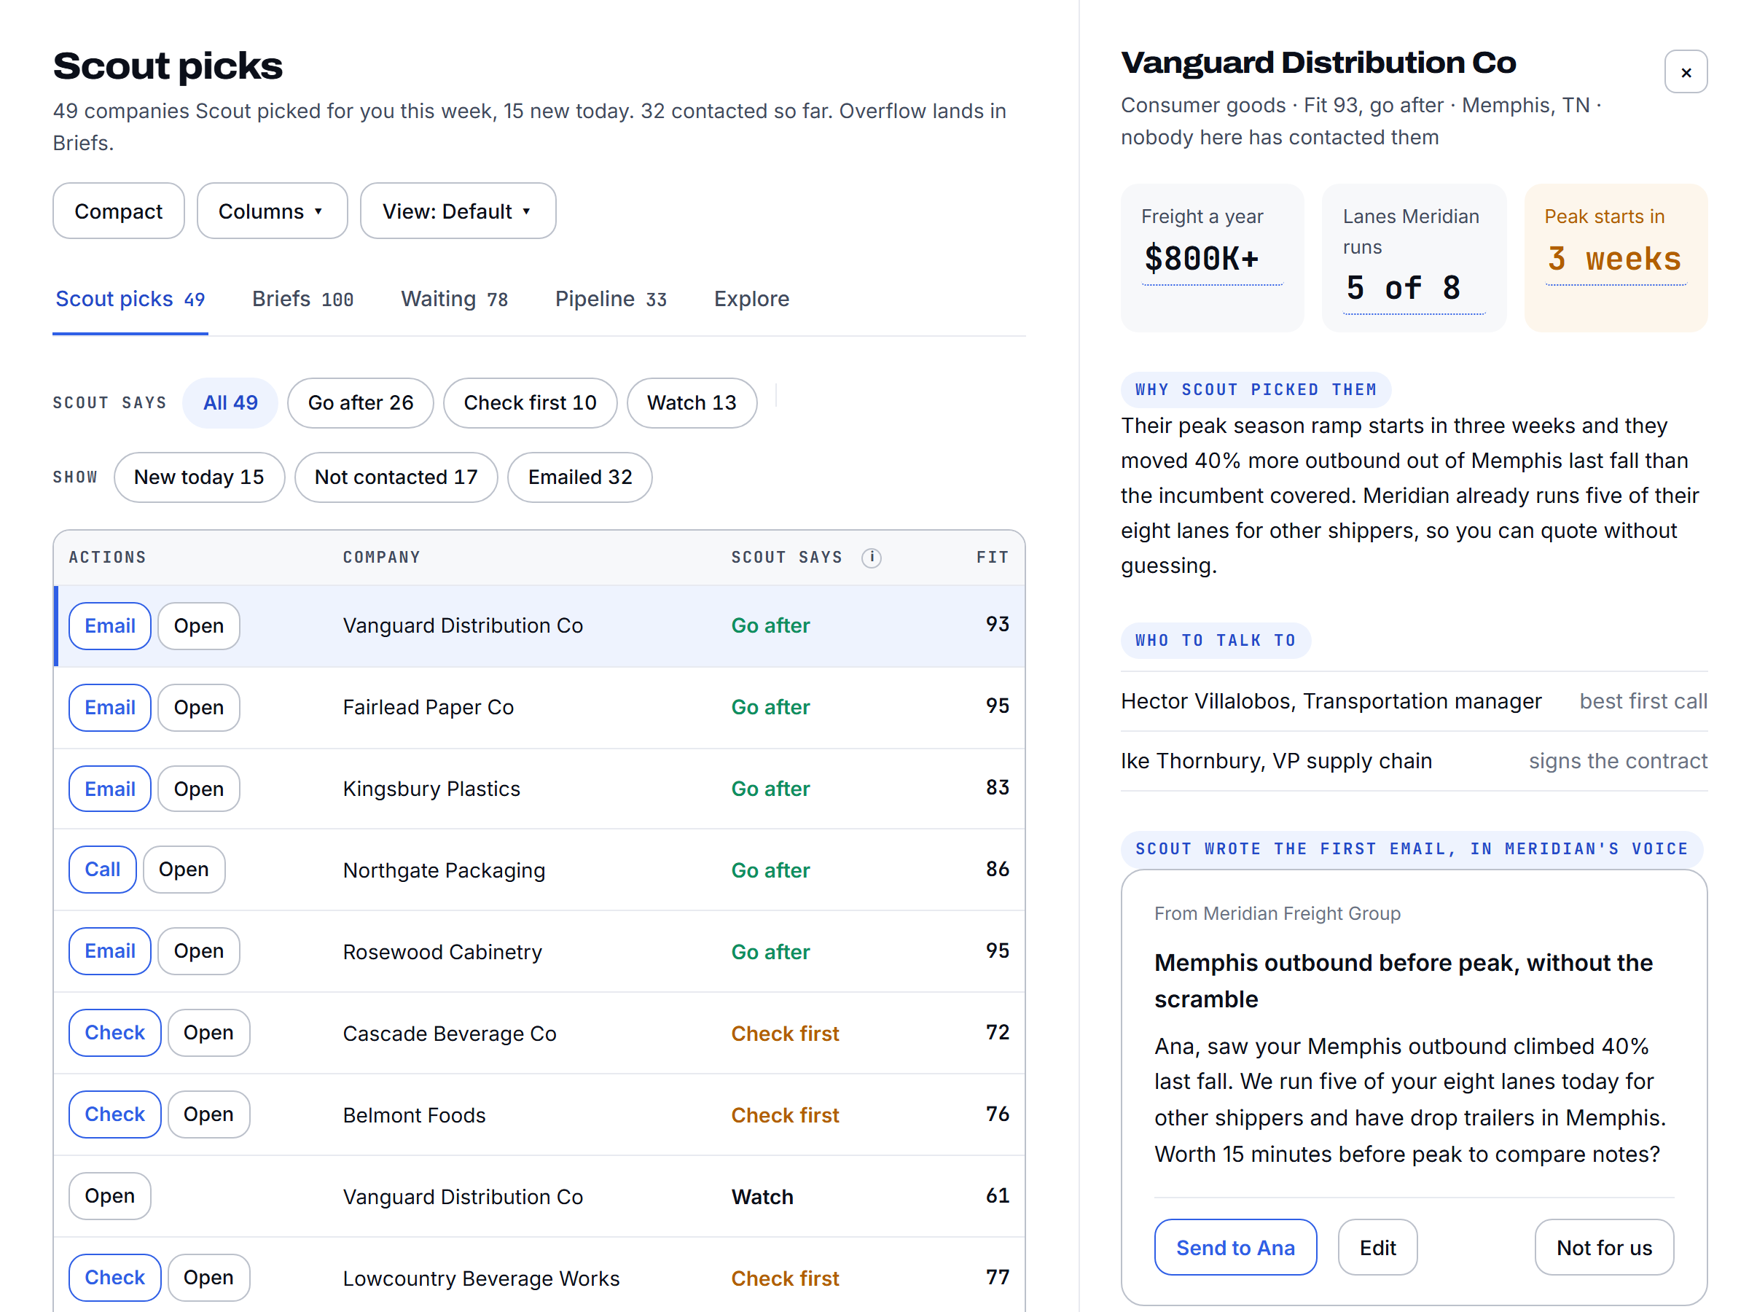Email Fairlead Paper Co

click(110, 707)
